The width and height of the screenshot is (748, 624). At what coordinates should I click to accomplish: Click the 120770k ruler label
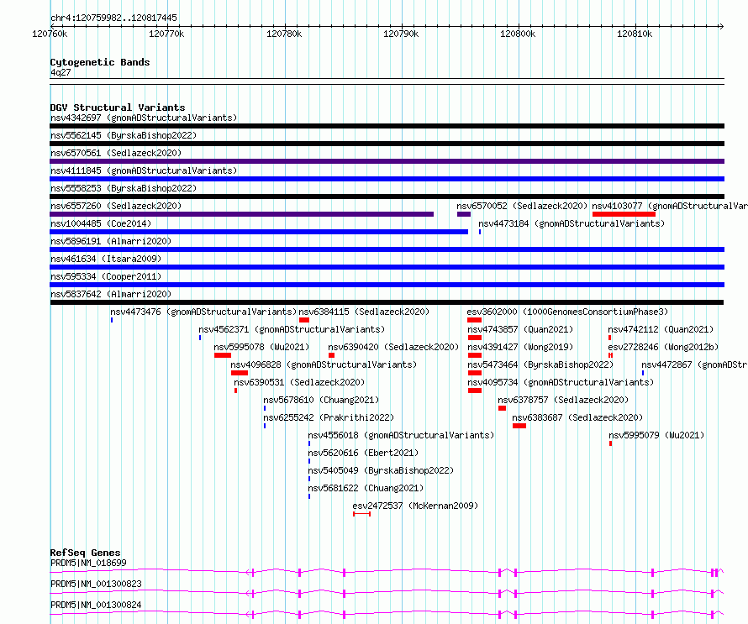[166, 34]
